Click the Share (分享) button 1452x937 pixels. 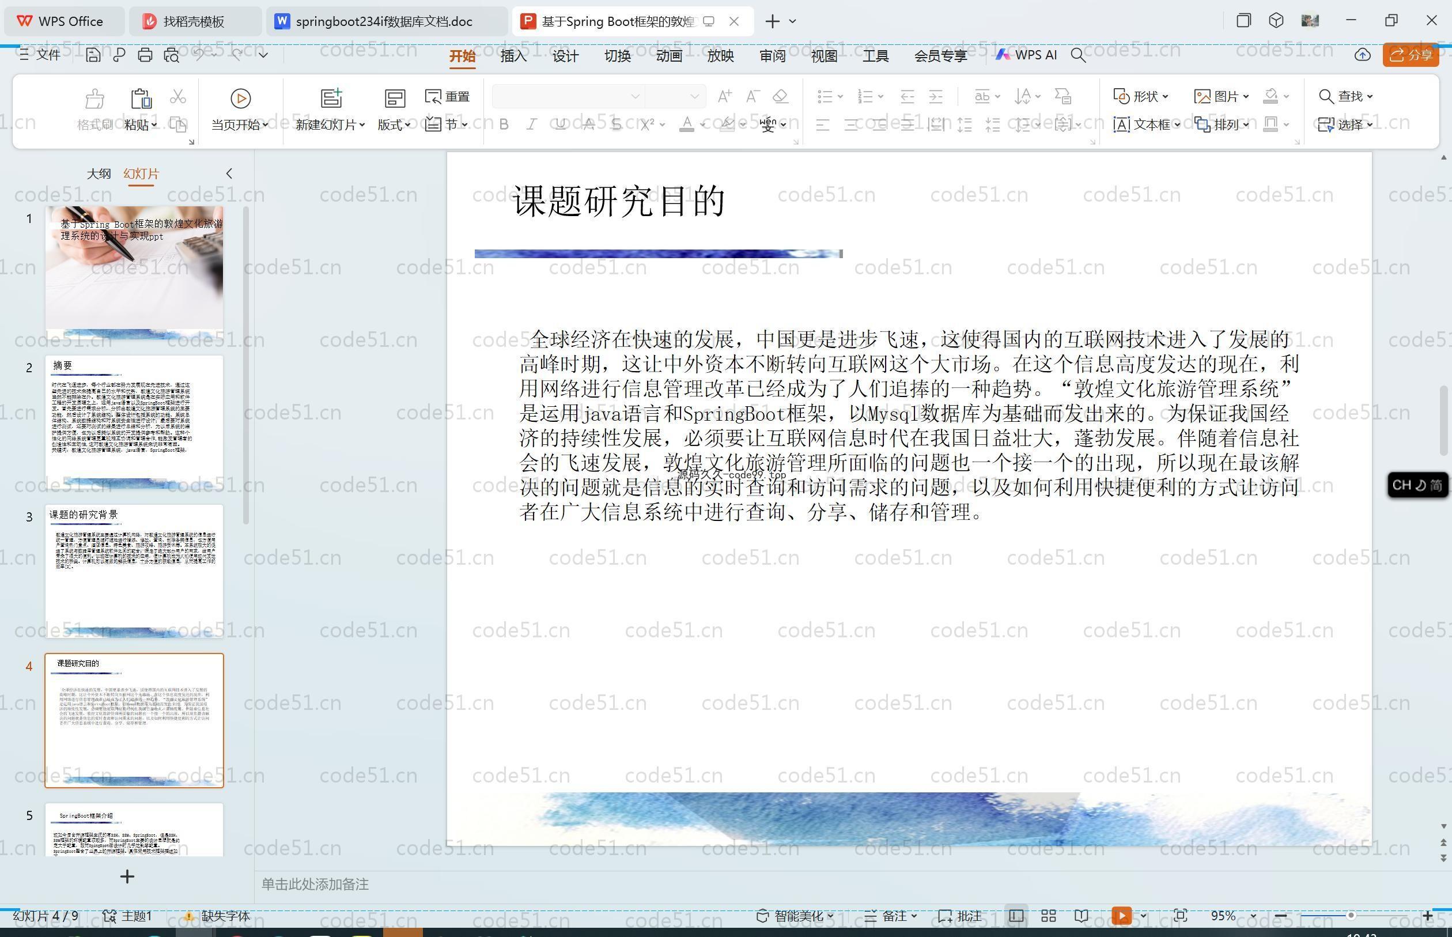[1411, 55]
